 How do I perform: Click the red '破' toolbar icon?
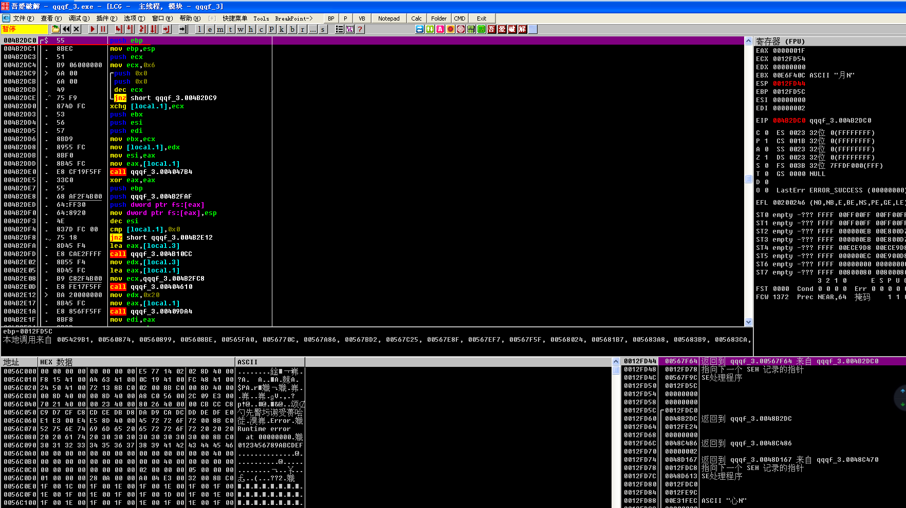pyautogui.click(x=512, y=29)
